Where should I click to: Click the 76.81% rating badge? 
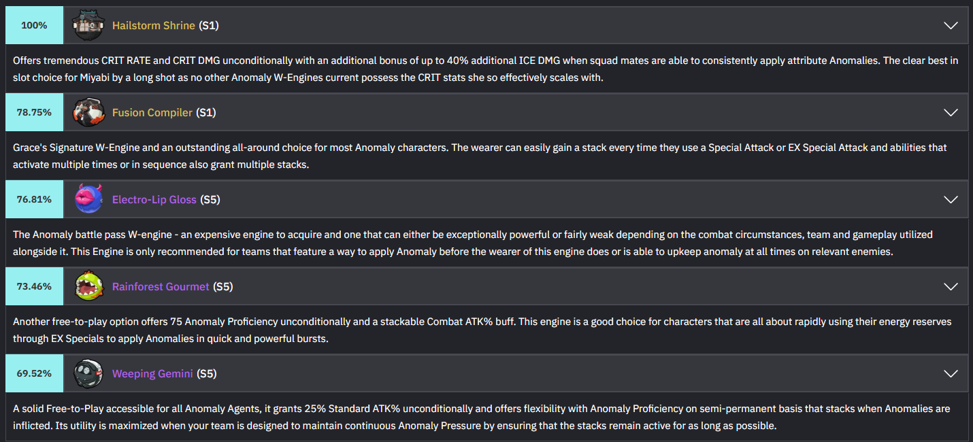[34, 200]
